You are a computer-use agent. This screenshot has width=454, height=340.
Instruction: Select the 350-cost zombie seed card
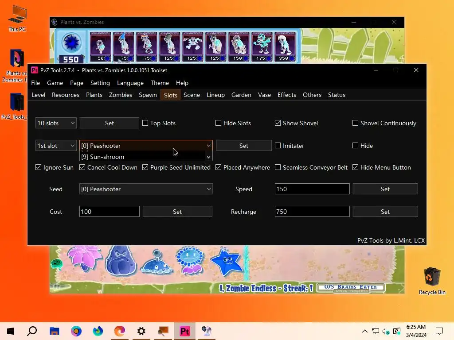point(285,46)
